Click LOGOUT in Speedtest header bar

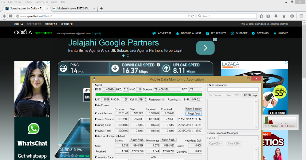280,33
